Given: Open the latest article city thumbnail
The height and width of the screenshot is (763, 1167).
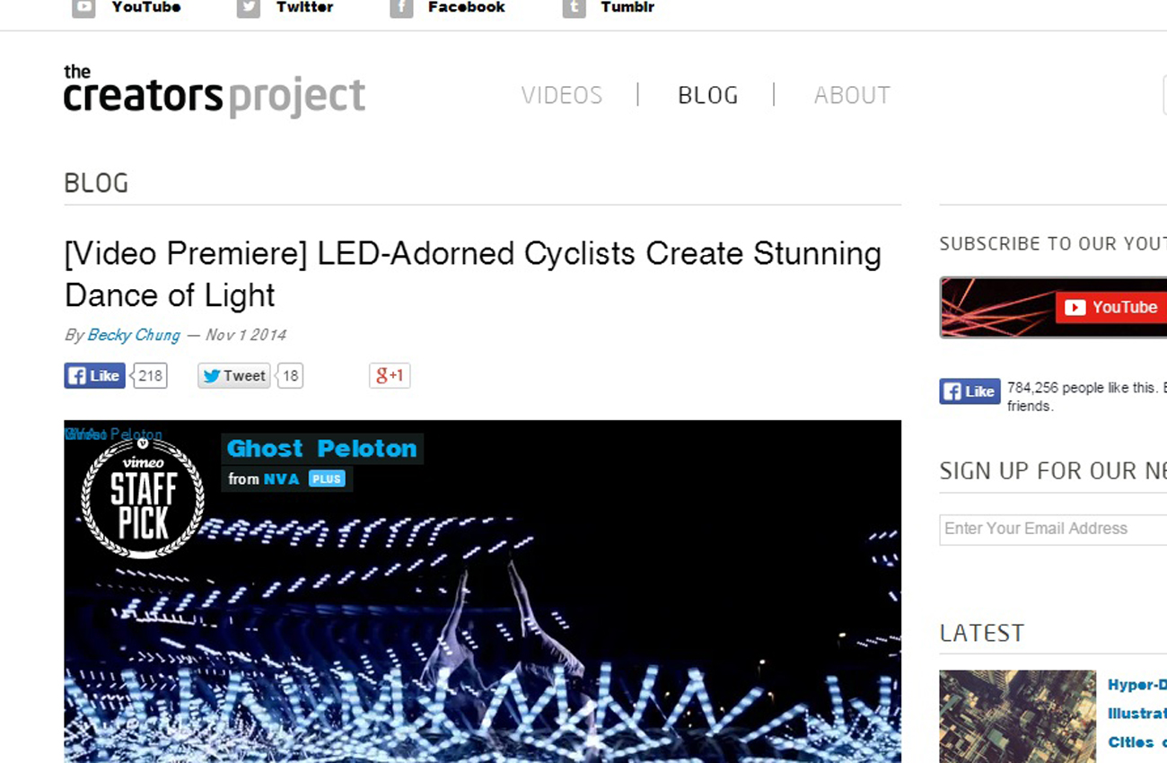Looking at the screenshot, I should [x=1017, y=716].
